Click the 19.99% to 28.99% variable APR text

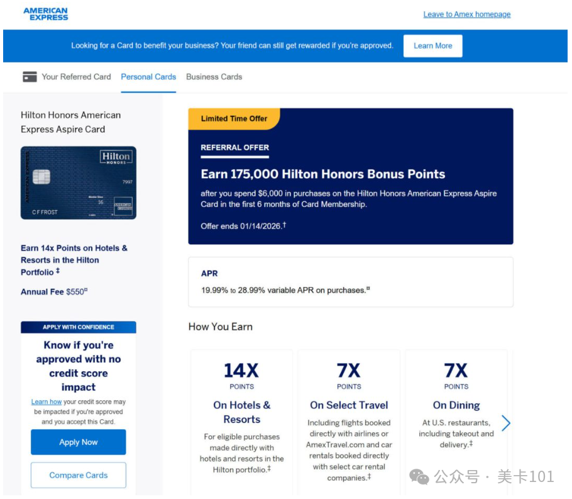[x=285, y=290]
